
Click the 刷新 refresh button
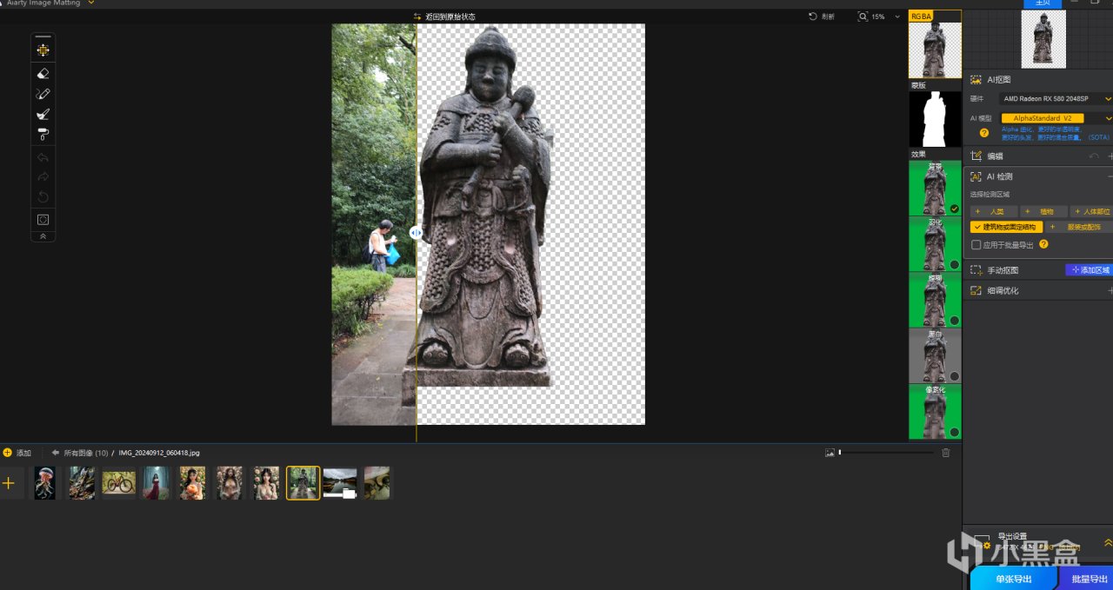[822, 17]
